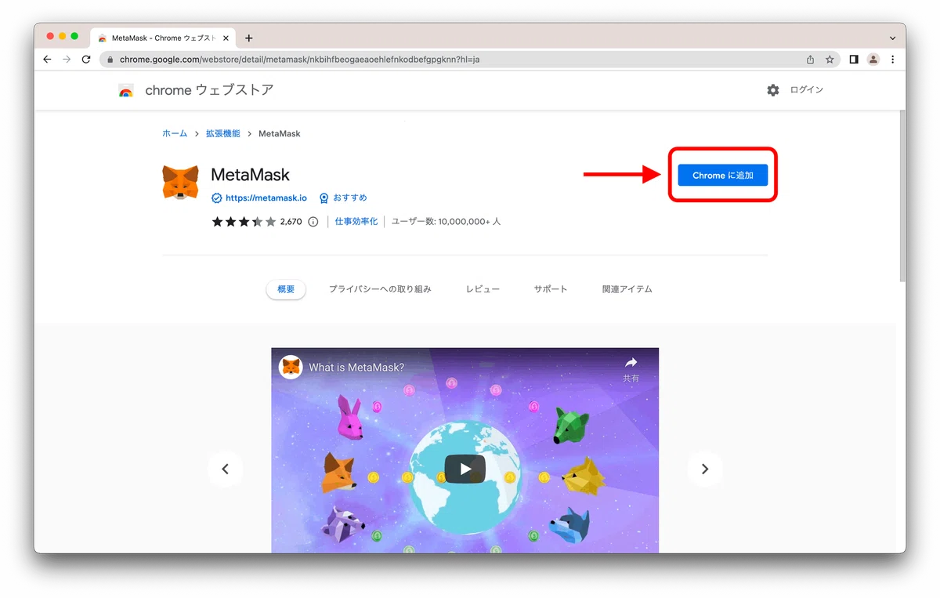
Task: Open the https://metamask.io link
Action: (266, 198)
